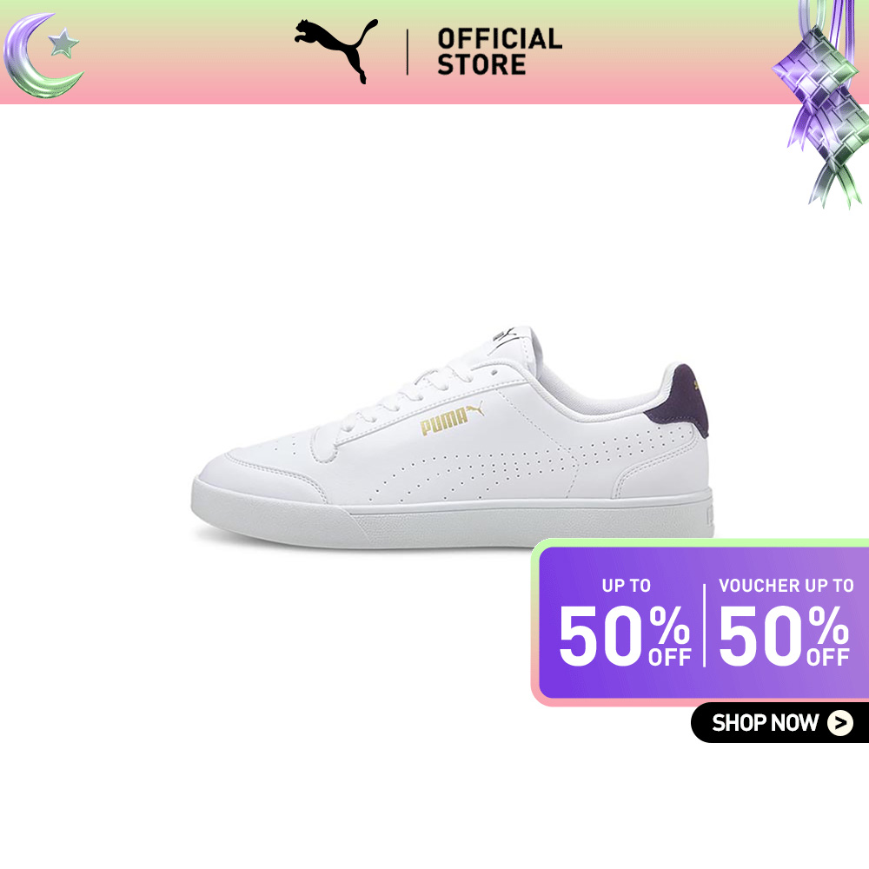The image size is (869, 869).
Task: Click the divider line beside the Puma logo
Action: [x=408, y=52]
